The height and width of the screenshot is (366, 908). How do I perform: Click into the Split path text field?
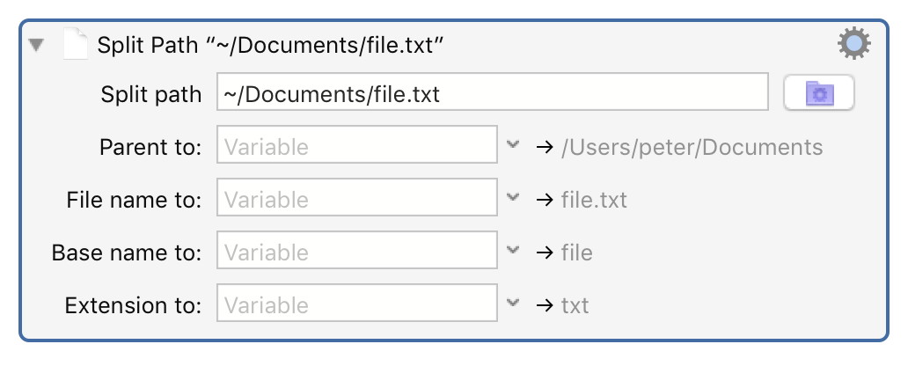[493, 93]
